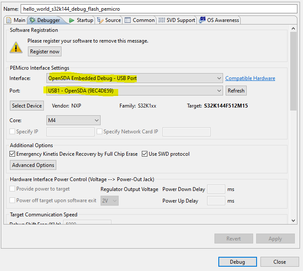Open the Compatible Hardware link
The height and width of the screenshot is (271, 303).
(x=250, y=78)
